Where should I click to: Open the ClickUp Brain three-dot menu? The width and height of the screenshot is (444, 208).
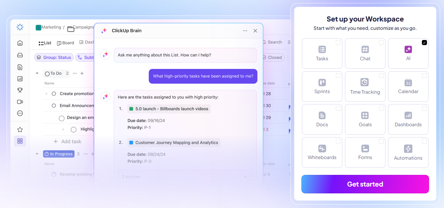pyautogui.click(x=245, y=31)
